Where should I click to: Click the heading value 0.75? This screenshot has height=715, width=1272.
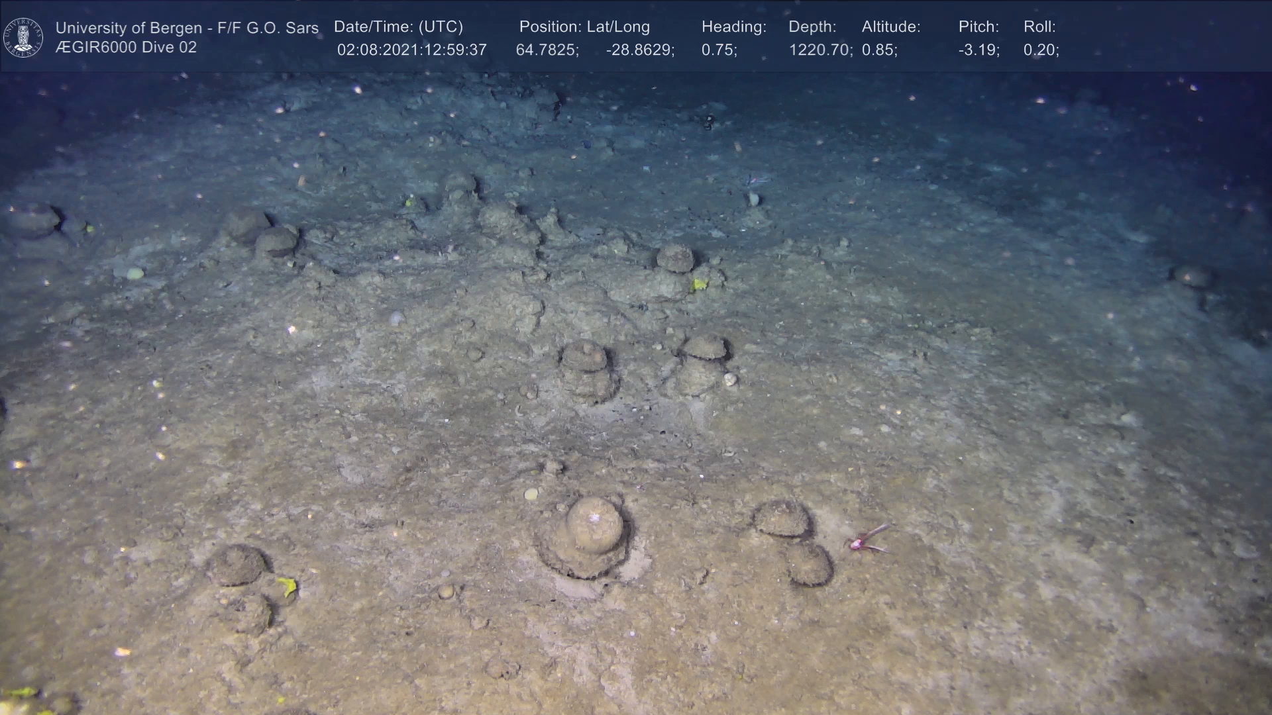719,50
